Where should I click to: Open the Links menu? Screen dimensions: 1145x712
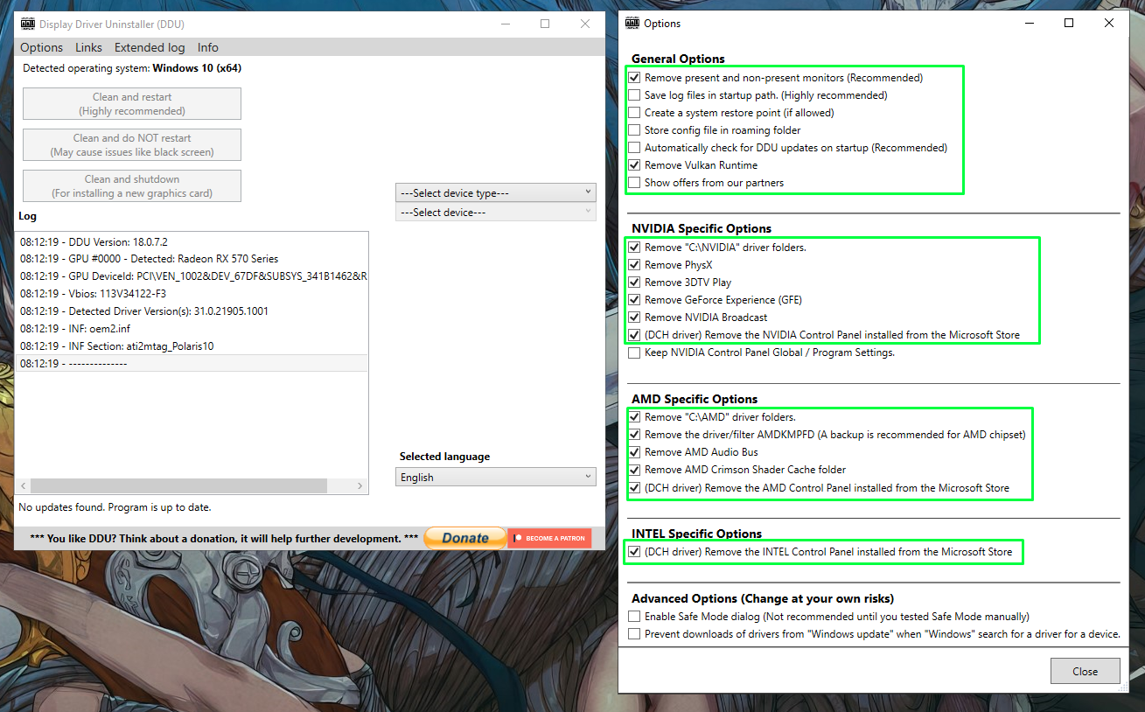point(88,47)
